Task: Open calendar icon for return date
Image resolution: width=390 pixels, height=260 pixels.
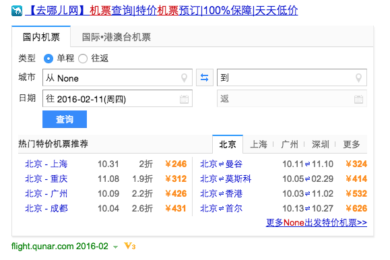Action: (358, 99)
